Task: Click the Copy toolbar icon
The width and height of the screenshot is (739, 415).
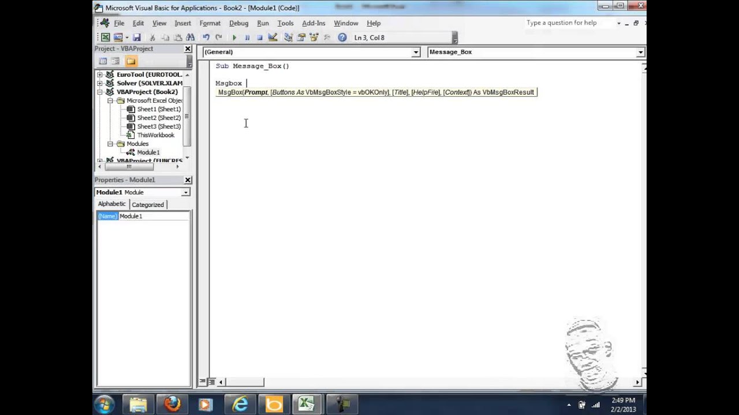Action: point(165,37)
